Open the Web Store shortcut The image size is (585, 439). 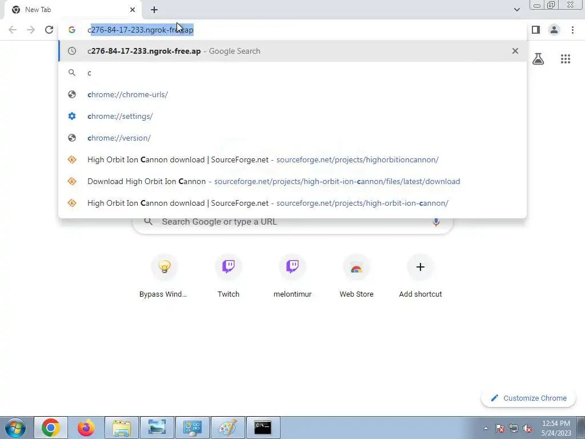[x=356, y=276]
